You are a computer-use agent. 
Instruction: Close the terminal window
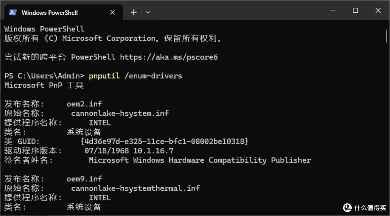click(378, 10)
